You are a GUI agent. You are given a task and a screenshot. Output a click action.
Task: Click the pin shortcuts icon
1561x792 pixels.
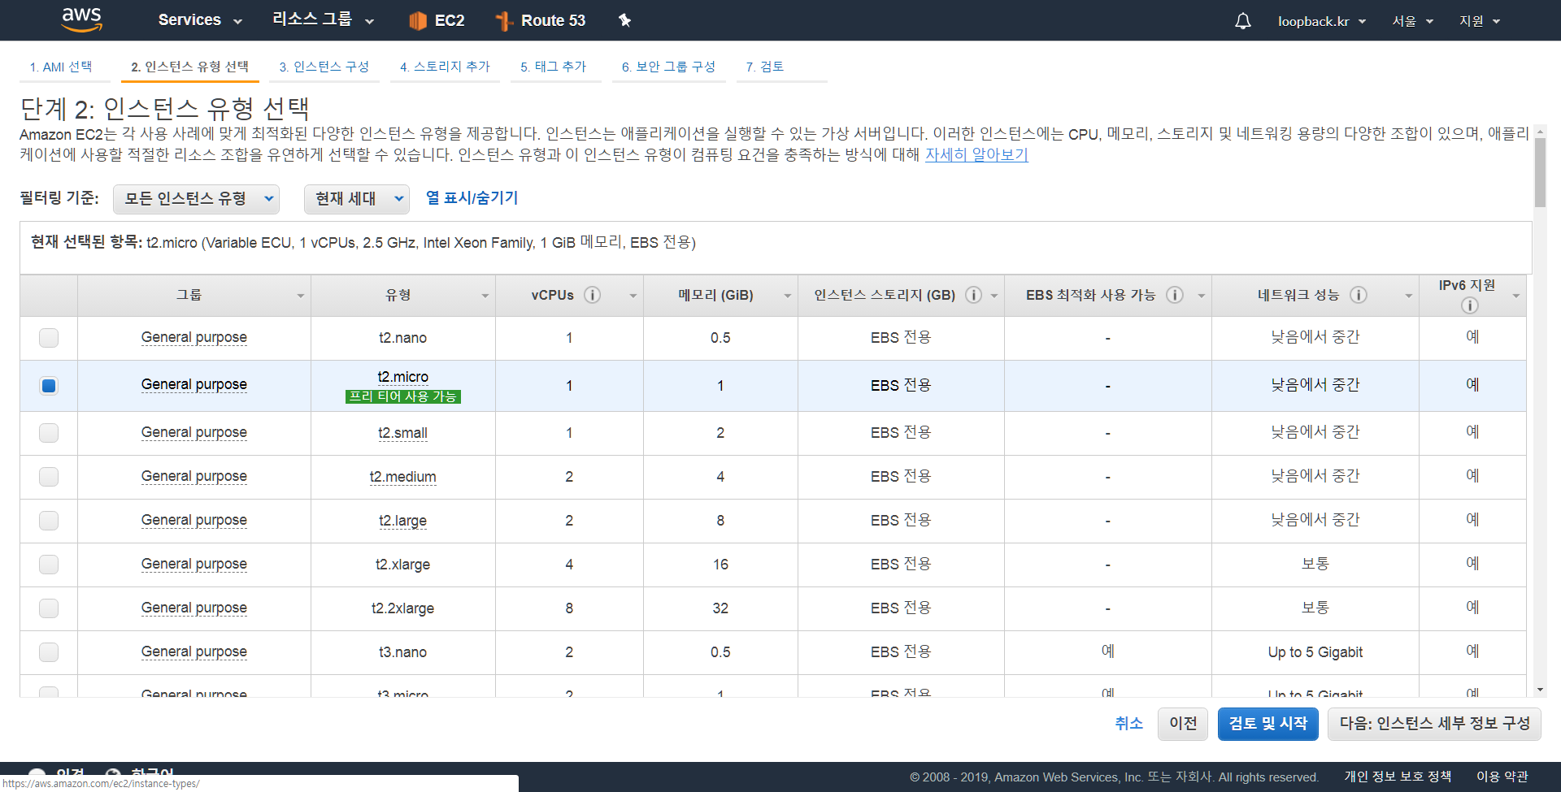pyautogui.click(x=624, y=20)
